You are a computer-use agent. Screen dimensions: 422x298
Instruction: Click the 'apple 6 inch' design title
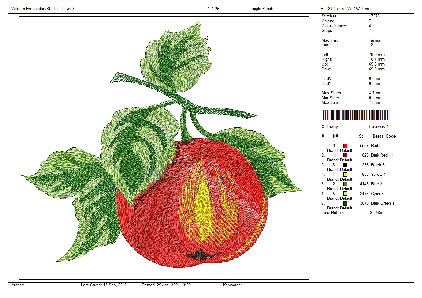click(x=262, y=9)
